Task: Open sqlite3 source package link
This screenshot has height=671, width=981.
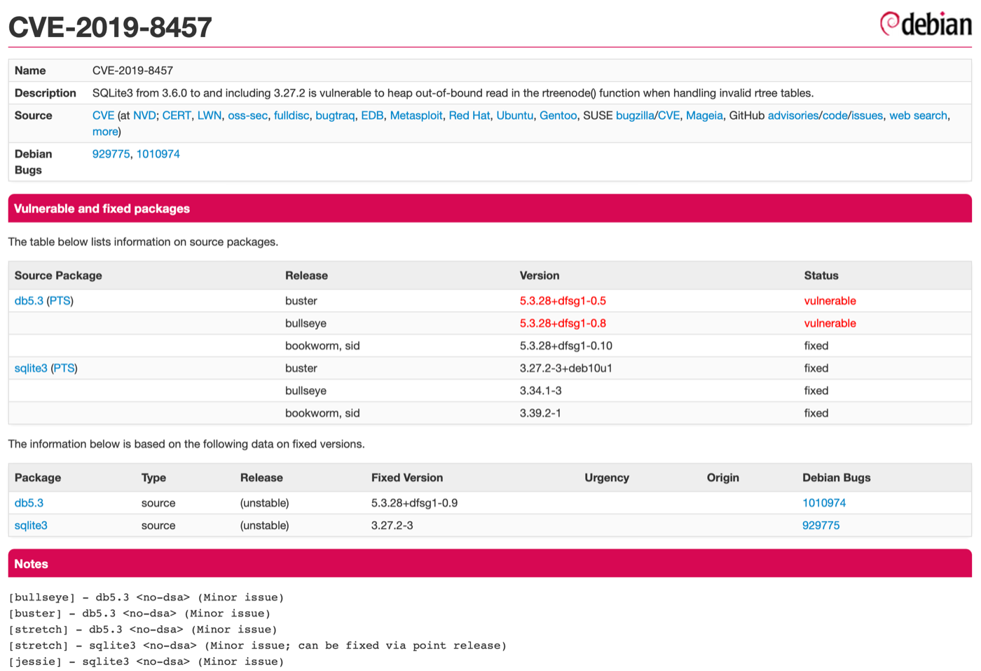Action: coord(31,368)
